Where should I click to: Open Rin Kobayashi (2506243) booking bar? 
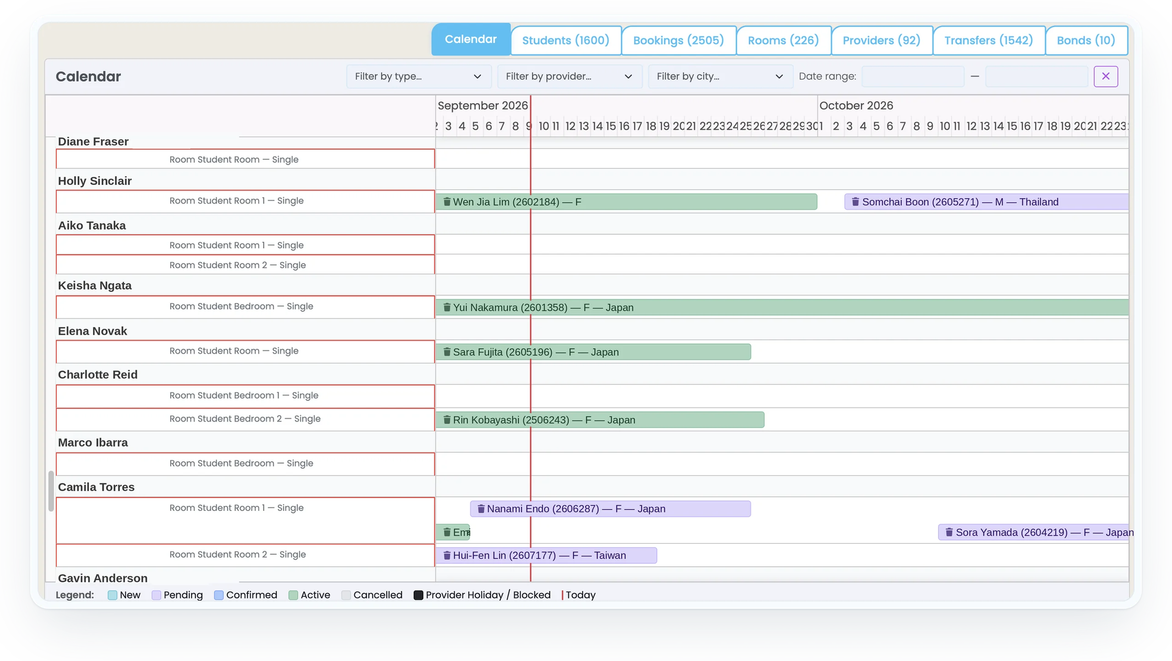tap(599, 420)
